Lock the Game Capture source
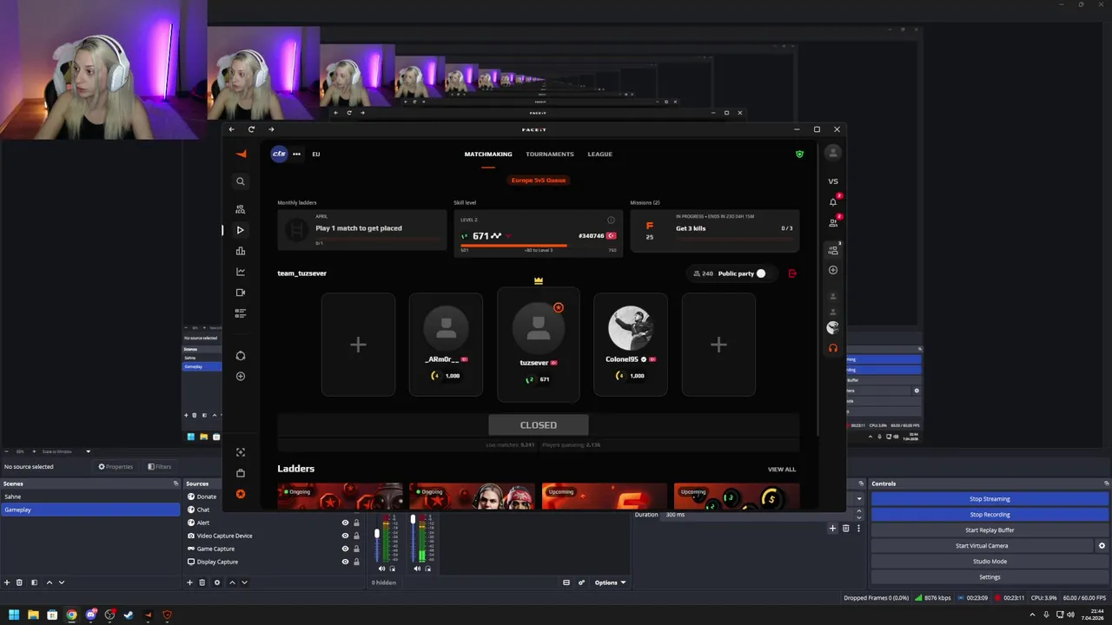Screen dimensions: 1112x625 pyautogui.click(x=356, y=549)
